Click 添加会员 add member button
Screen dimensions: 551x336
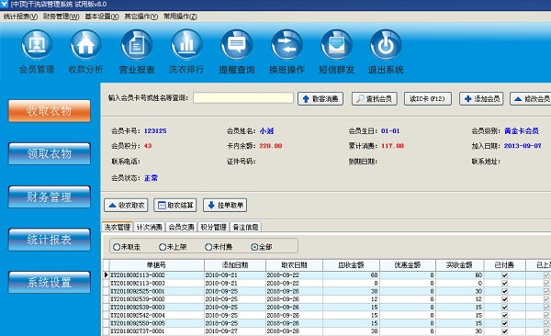click(x=481, y=99)
